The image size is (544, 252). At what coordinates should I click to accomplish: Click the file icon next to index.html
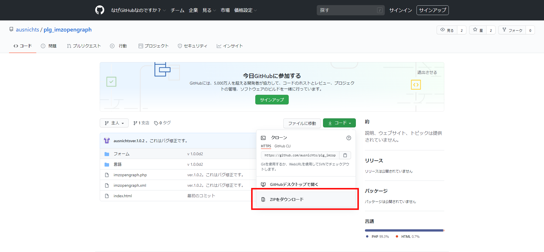point(107,196)
